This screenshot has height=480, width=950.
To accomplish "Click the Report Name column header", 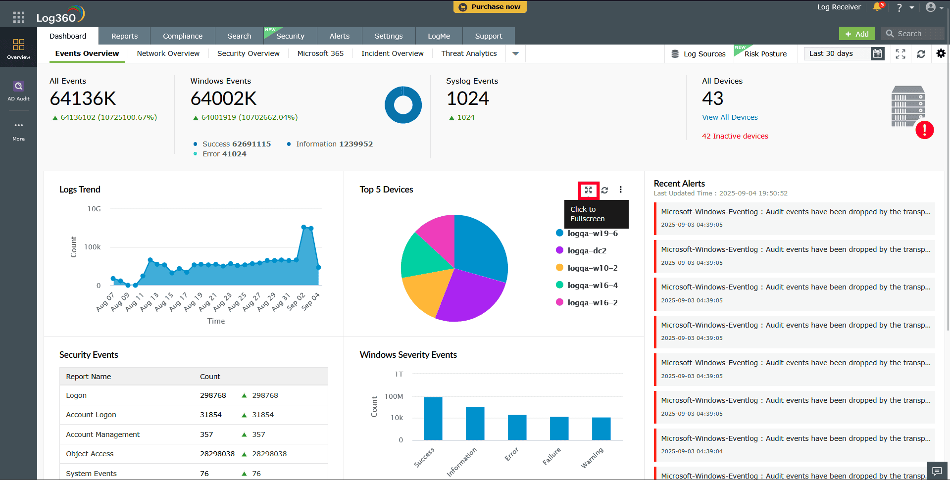I will pos(89,377).
